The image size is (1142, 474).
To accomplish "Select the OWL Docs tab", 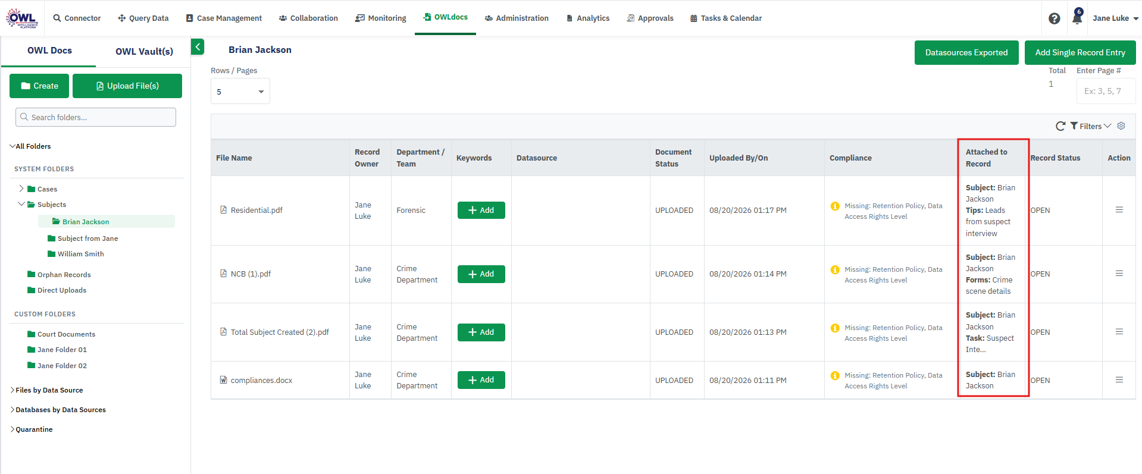I will (49, 51).
